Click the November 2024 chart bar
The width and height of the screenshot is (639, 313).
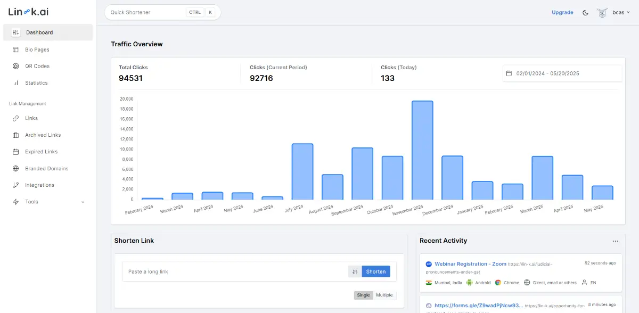pyautogui.click(x=422, y=150)
